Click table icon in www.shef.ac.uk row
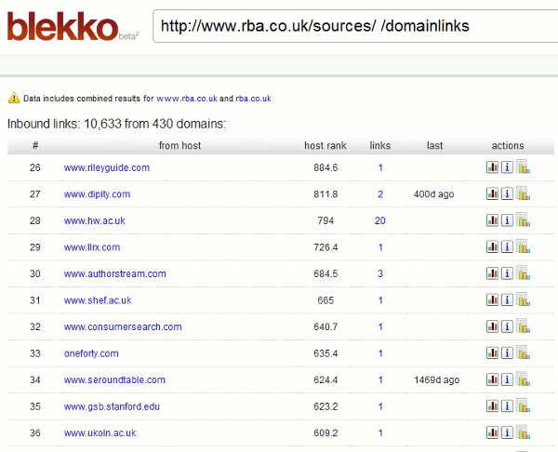The image size is (558, 452). tap(523, 299)
